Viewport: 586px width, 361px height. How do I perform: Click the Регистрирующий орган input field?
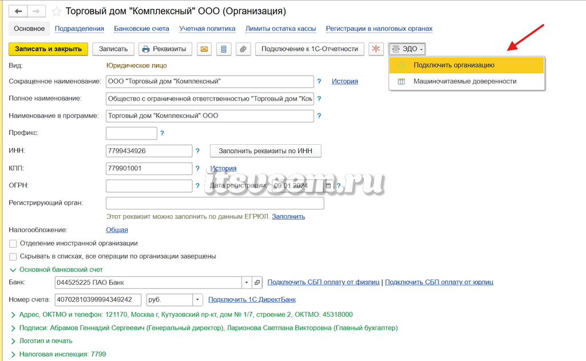[x=215, y=203]
